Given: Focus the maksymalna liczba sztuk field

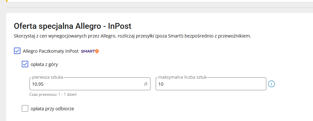Looking at the screenshot, I should click(x=211, y=84).
